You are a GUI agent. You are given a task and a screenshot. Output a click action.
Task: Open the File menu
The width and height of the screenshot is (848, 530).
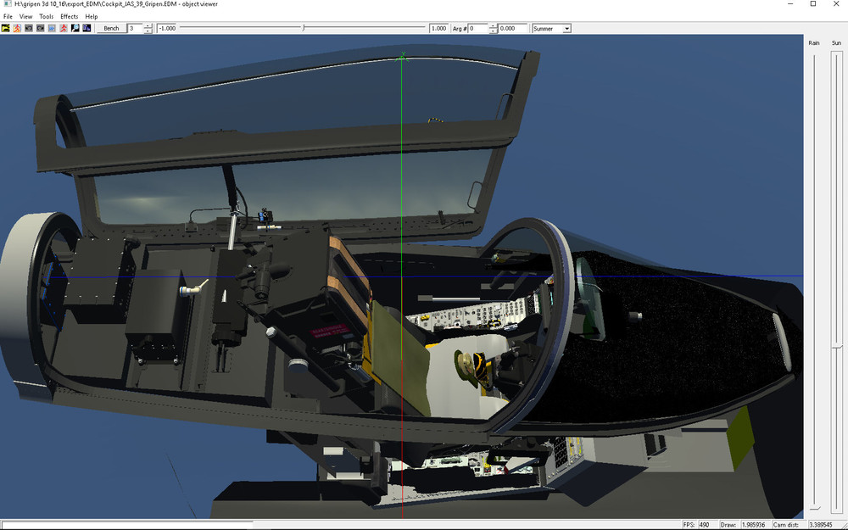pos(8,16)
